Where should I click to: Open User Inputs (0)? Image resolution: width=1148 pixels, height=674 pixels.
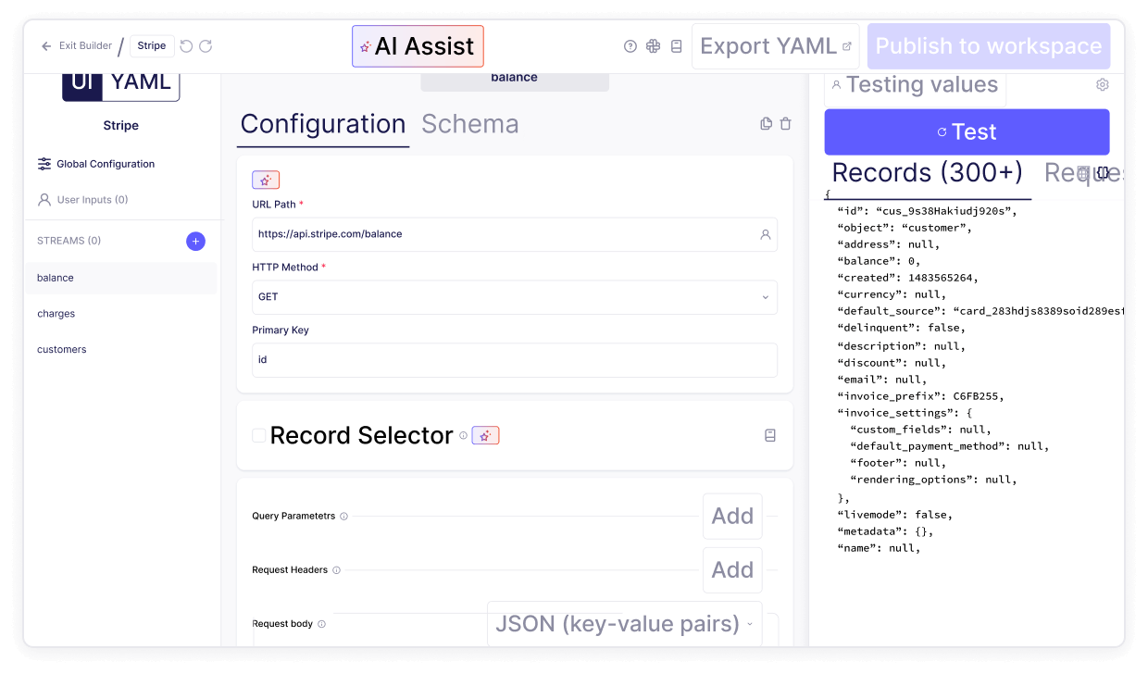(x=83, y=200)
